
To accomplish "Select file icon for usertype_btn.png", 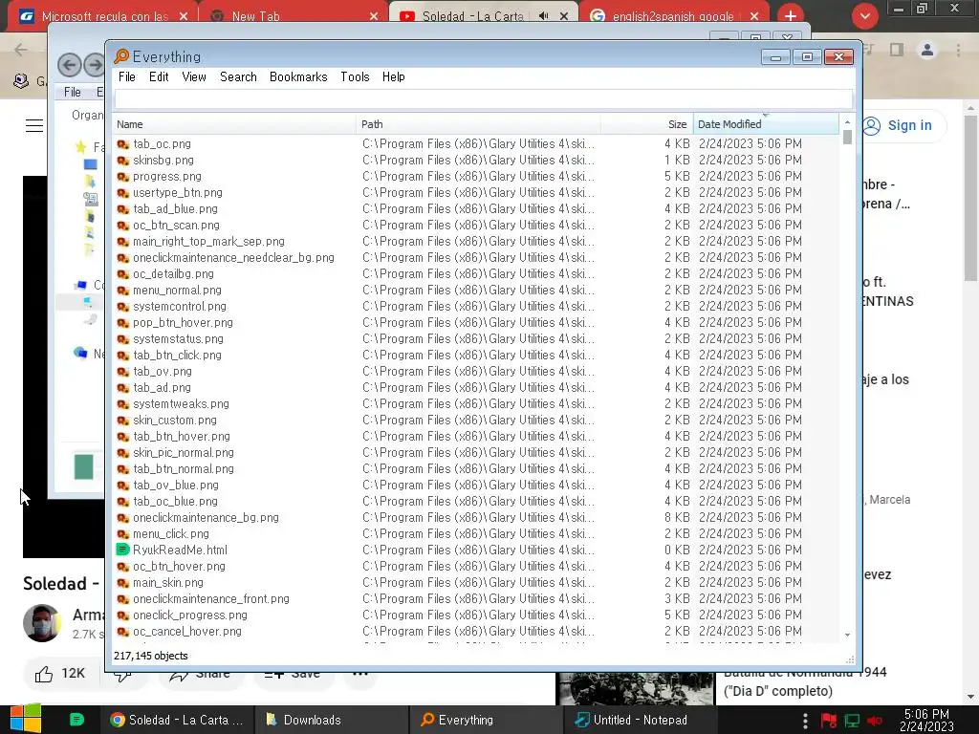I will click(x=123, y=193).
